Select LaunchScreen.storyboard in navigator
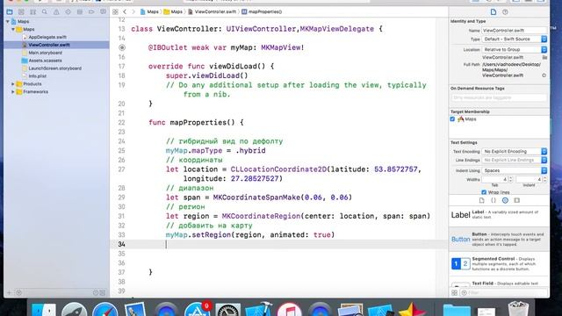The image size is (562, 316). pos(54,68)
